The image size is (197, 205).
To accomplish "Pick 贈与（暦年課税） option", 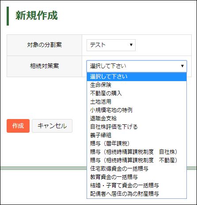I will [136, 144].
